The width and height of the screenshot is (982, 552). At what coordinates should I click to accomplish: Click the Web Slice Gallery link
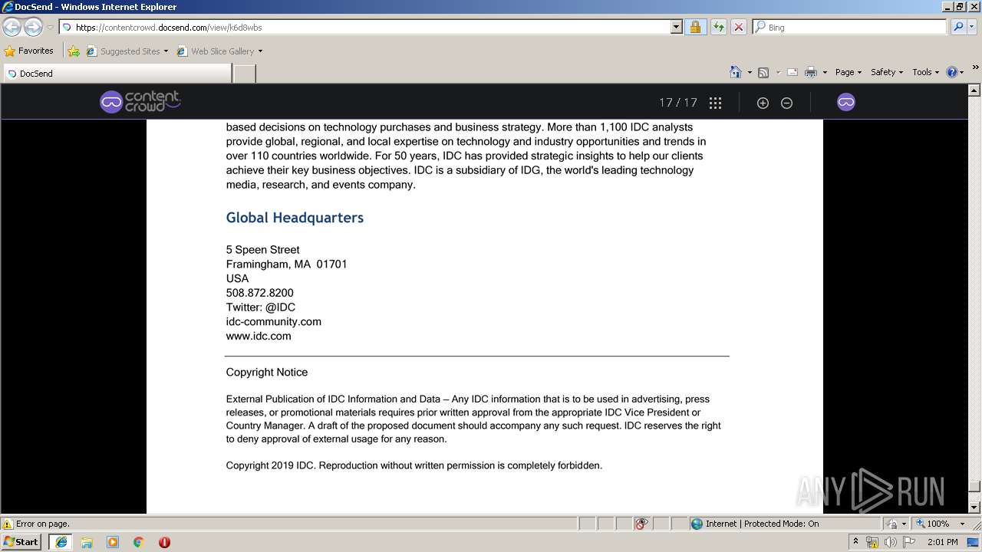pos(219,51)
